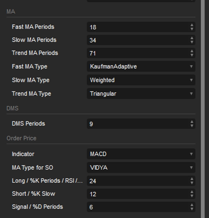Click the DMS Periods input field
The height and width of the screenshot is (218, 209).
138,124
